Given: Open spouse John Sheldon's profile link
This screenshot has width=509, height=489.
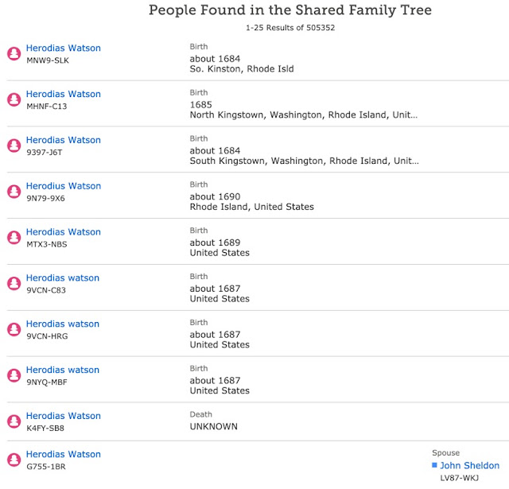Looking at the screenshot, I should coord(470,466).
